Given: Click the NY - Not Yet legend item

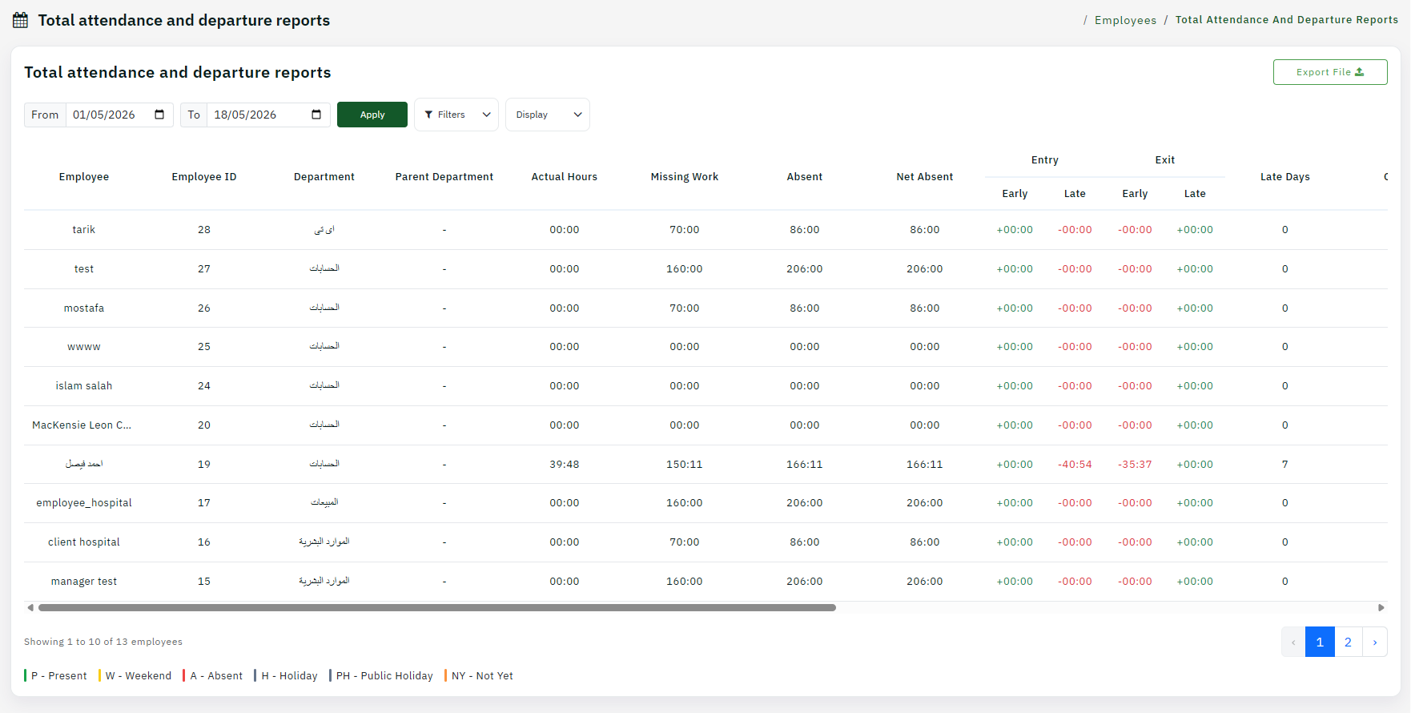Looking at the screenshot, I should coord(479,676).
